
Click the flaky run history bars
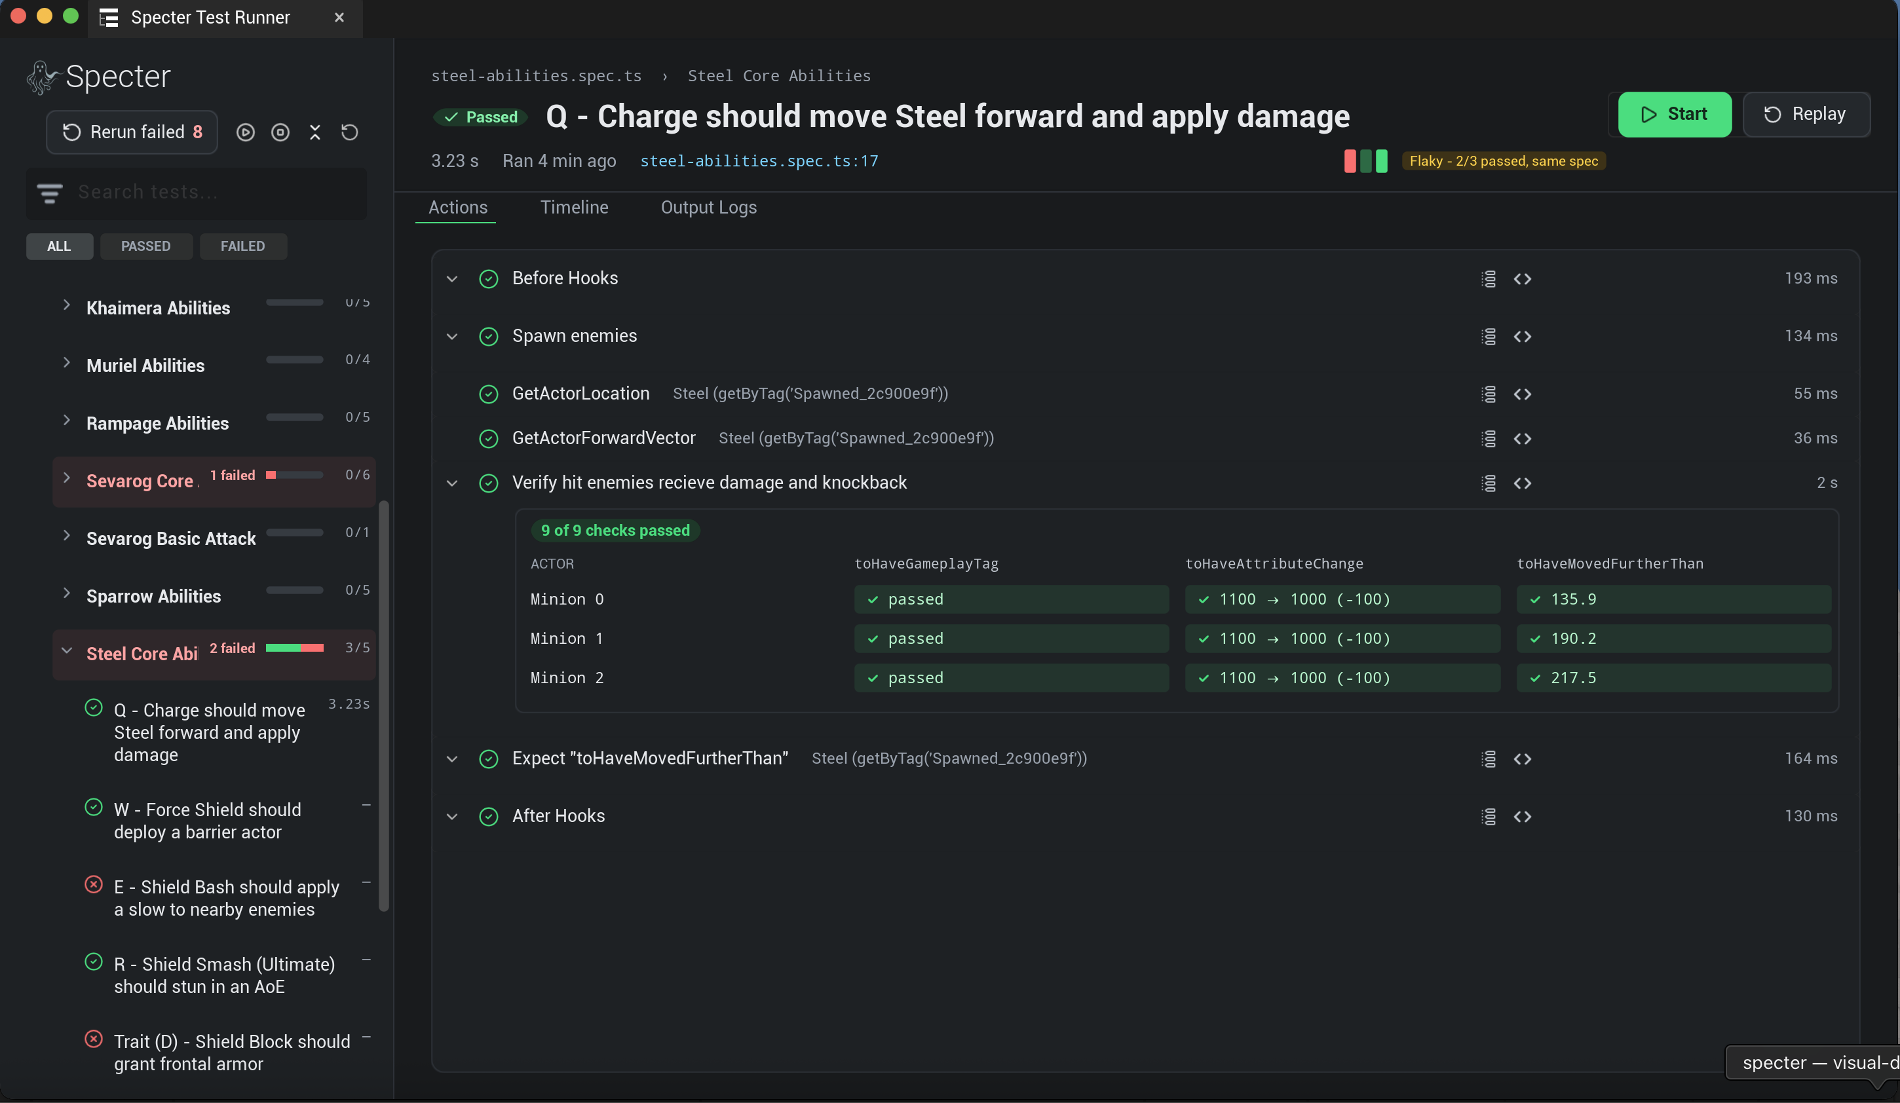(1365, 161)
